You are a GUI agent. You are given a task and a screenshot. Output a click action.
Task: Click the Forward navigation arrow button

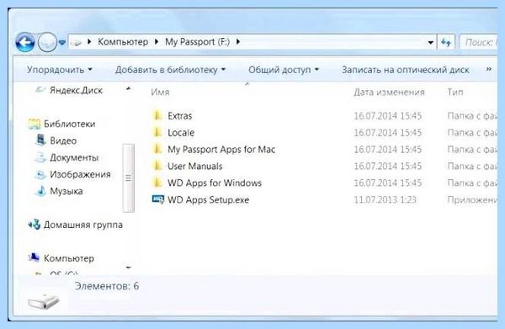coord(47,42)
